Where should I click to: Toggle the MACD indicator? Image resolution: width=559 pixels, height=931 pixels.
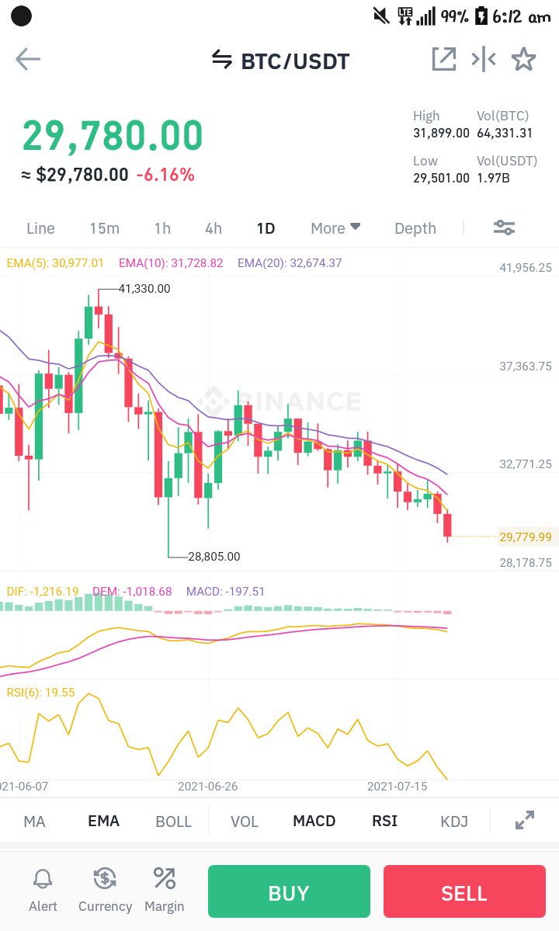click(314, 822)
